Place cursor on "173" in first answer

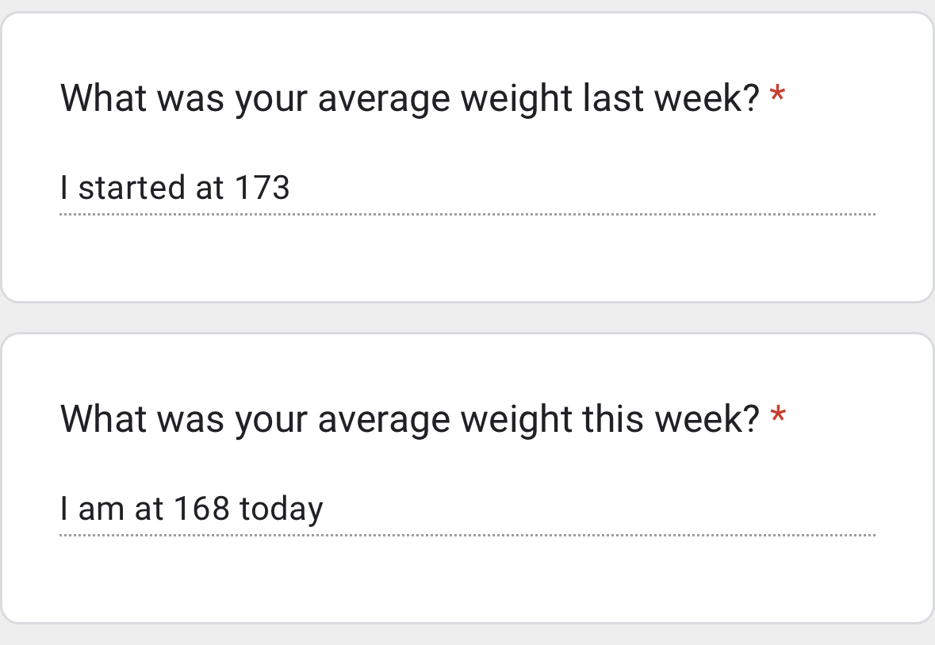point(262,189)
